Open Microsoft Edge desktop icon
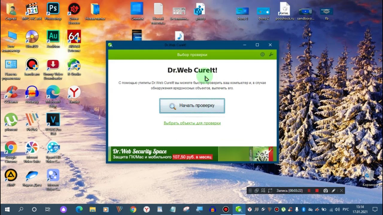 click(53, 97)
